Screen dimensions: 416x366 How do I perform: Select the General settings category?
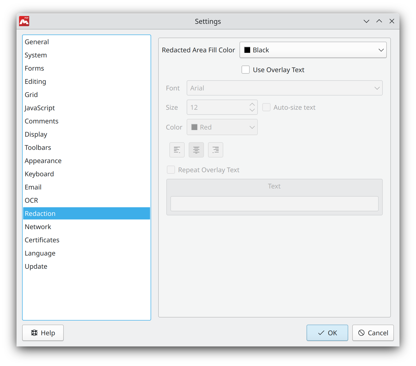point(87,42)
